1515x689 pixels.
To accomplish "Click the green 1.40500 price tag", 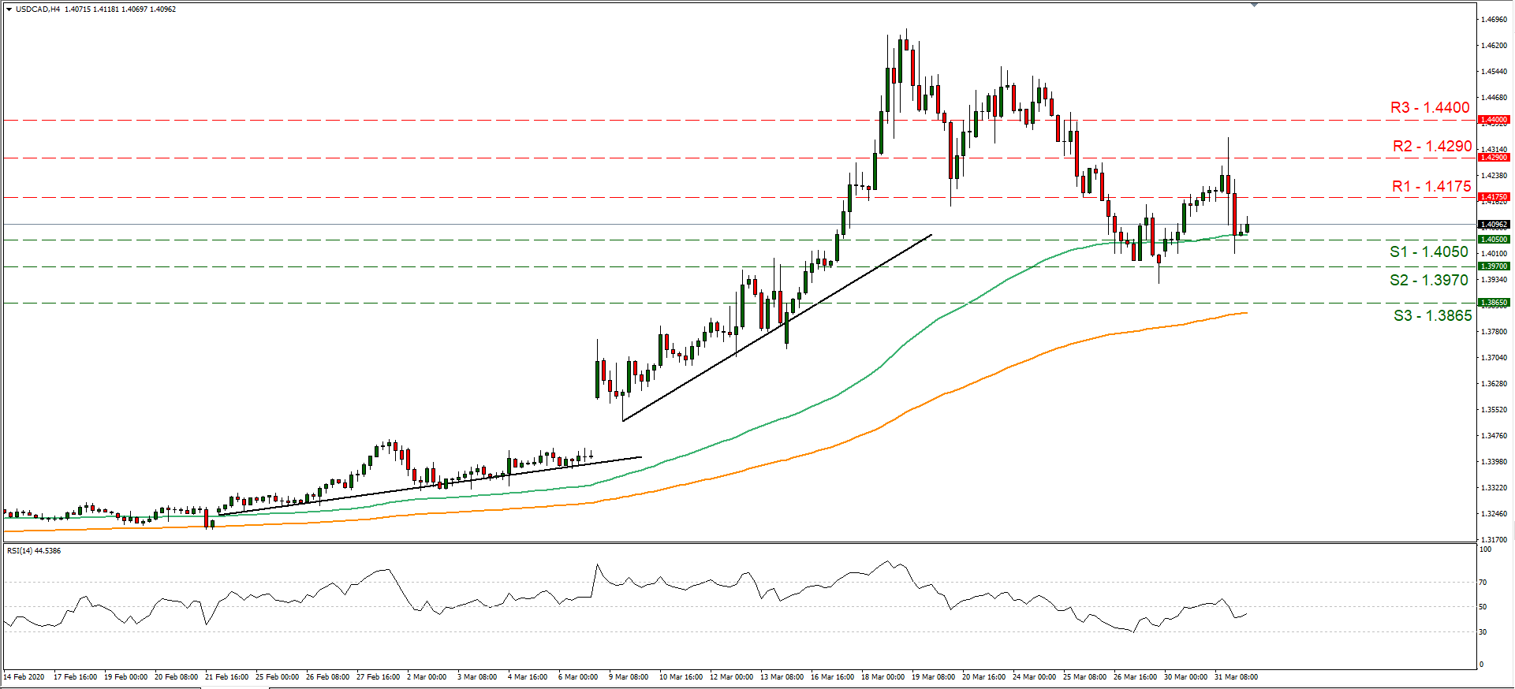I will pos(1494,240).
